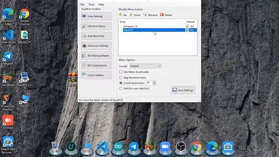Delete the selected boot entry
Image resolution: width=279 pixels, height=157 pixels.
click(x=166, y=15)
